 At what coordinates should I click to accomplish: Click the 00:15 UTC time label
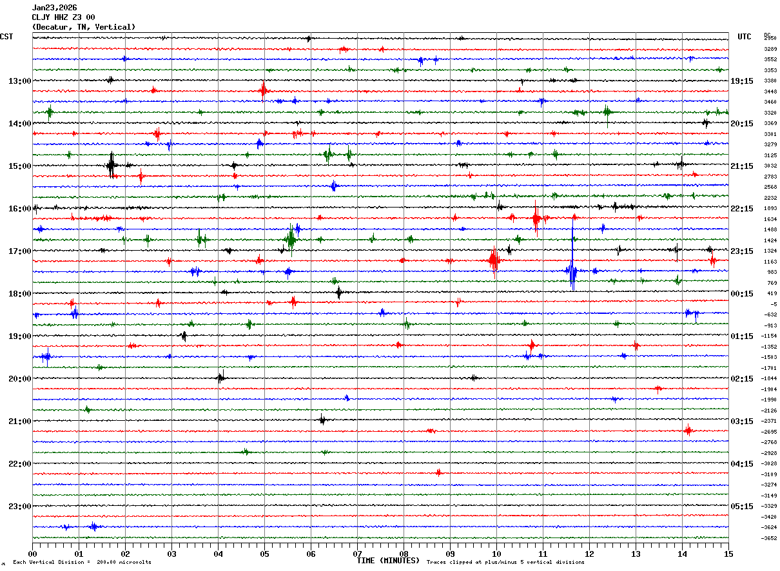tap(741, 294)
